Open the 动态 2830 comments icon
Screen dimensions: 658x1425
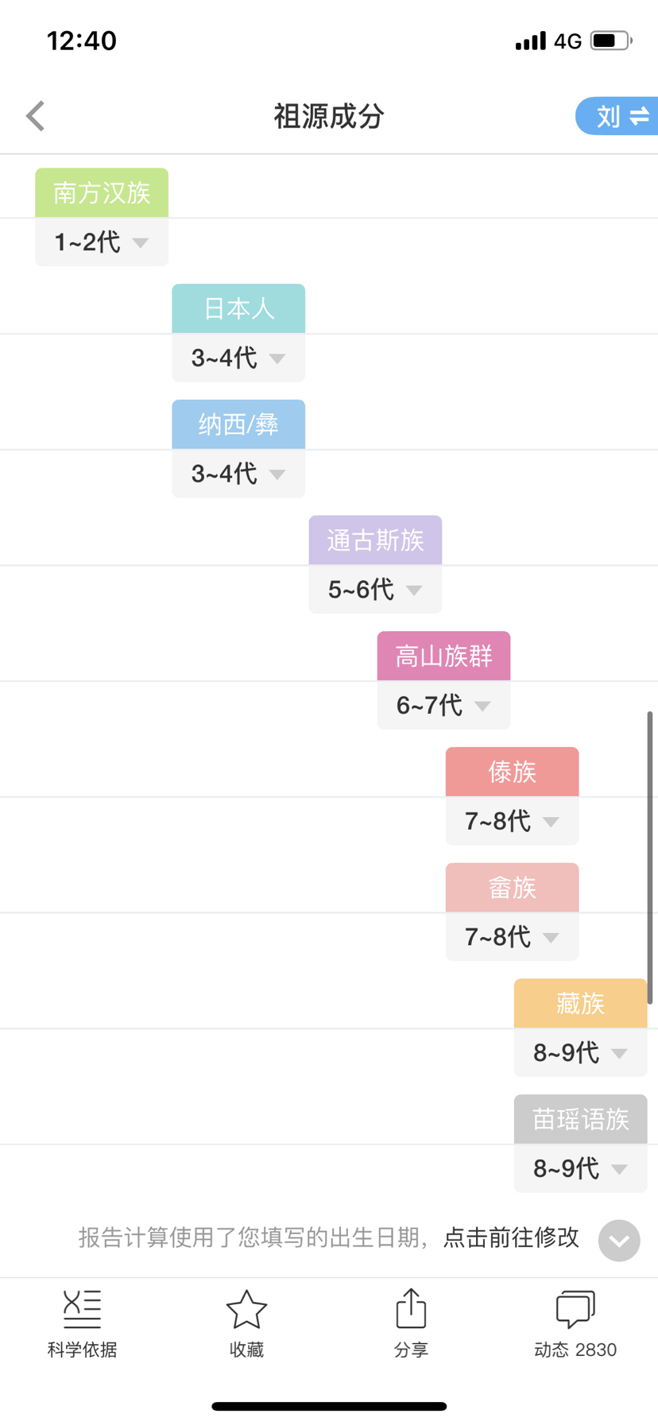pos(575,1308)
